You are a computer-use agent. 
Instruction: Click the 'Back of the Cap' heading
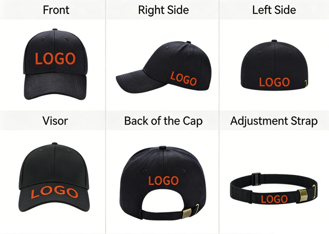pyautogui.click(x=163, y=121)
